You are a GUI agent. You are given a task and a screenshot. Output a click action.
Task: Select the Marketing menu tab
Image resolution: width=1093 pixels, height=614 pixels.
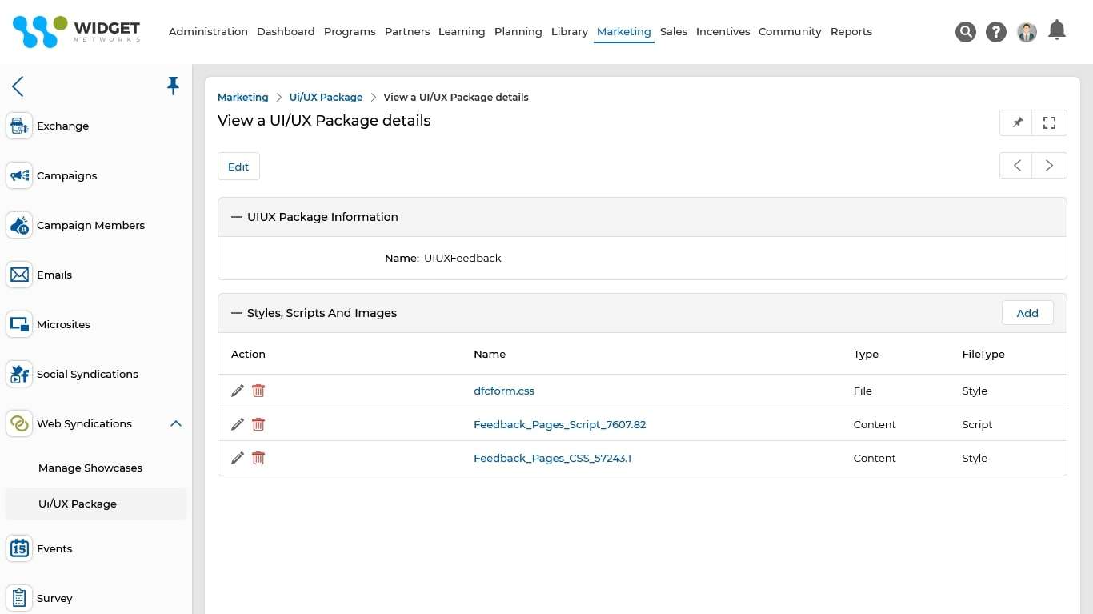(624, 31)
